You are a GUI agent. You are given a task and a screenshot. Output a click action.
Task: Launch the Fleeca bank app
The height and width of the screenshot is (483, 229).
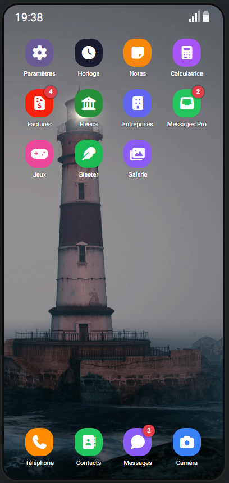tap(89, 103)
